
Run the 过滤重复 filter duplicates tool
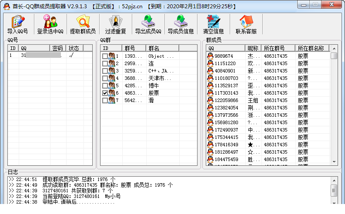115,24
